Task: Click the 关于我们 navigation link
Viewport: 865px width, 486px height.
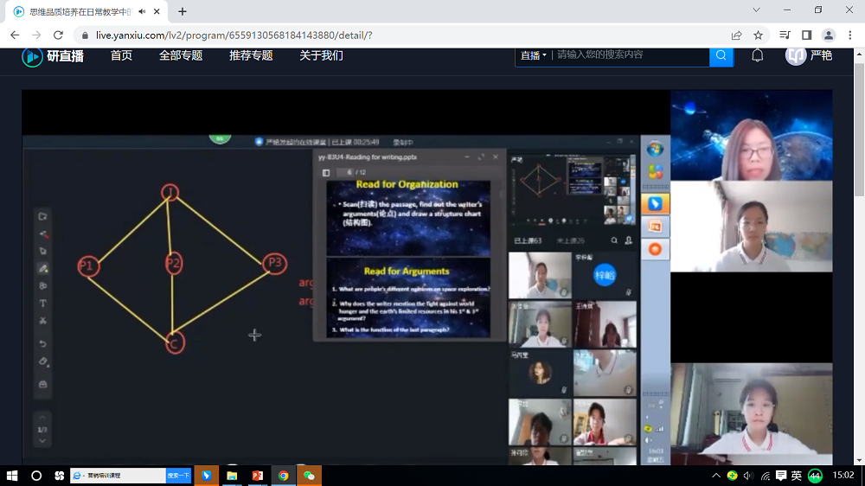Action: click(321, 55)
